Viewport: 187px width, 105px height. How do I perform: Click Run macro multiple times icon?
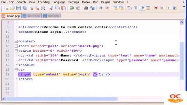click(175, 8)
